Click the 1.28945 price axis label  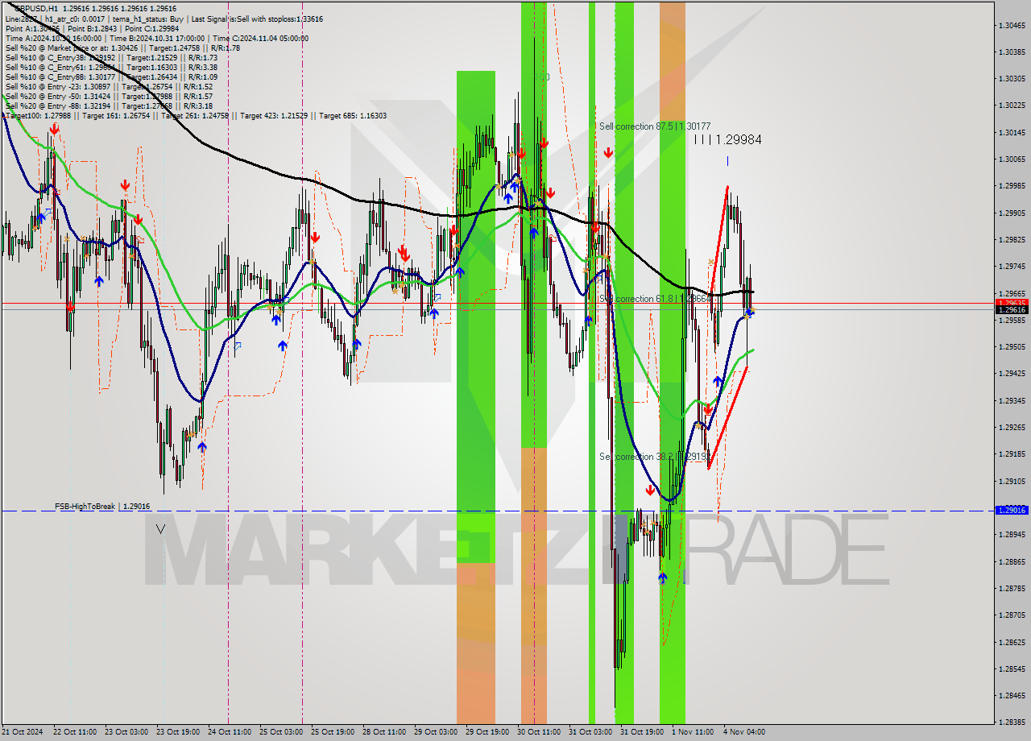click(1012, 535)
